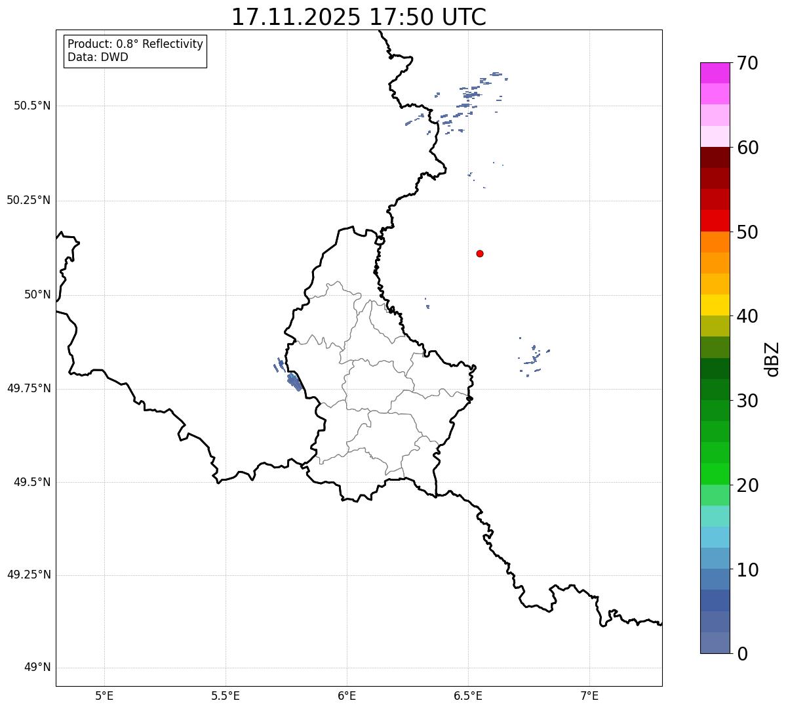This screenshot has height=709, width=788.
Task: Click the 49.25°N latitude label
Action: point(29,575)
